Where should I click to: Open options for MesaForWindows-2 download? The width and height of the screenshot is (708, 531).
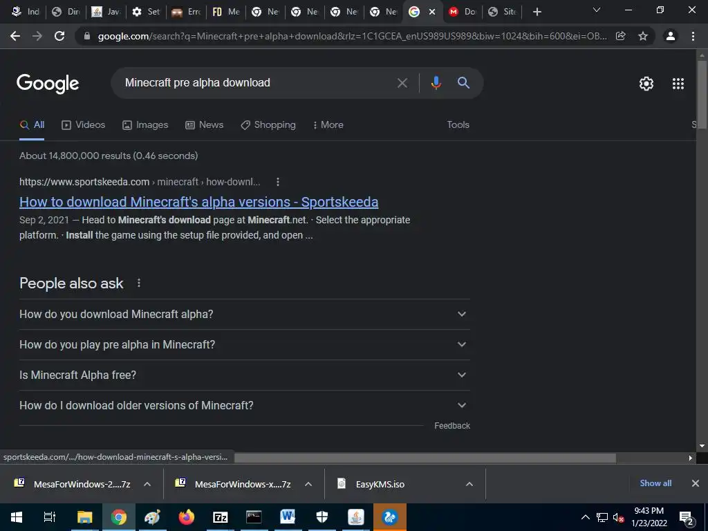click(147, 484)
